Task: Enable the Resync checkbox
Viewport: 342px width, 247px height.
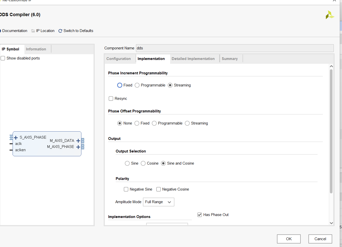Action: pyautogui.click(x=111, y=99)
